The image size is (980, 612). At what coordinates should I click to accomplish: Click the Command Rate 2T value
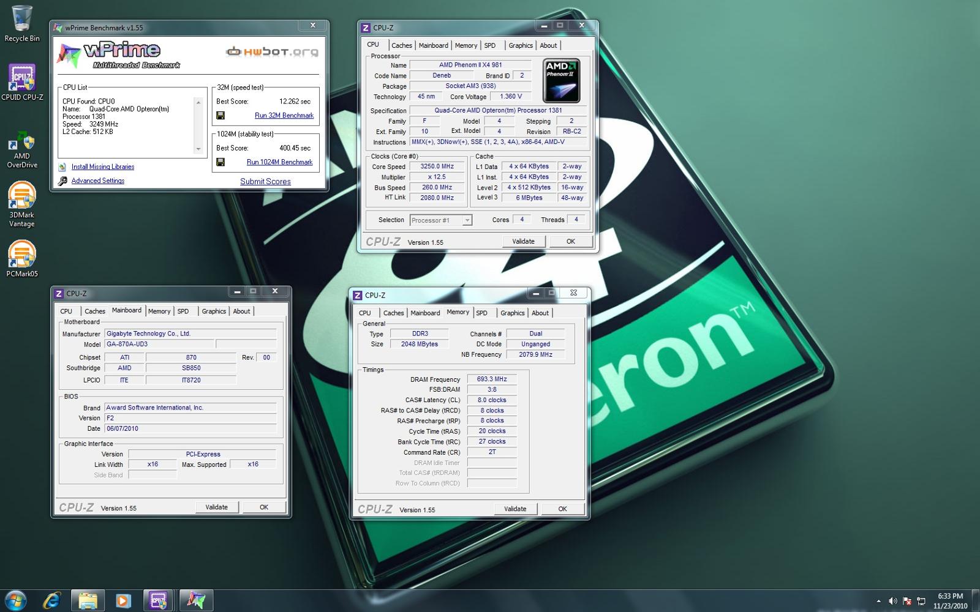point(492,452)
